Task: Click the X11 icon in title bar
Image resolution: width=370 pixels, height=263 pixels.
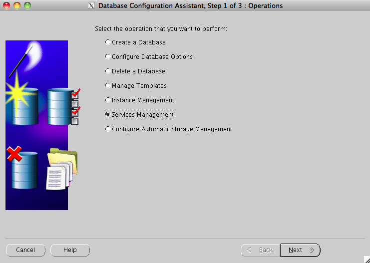Action: [x=91, y=6]
